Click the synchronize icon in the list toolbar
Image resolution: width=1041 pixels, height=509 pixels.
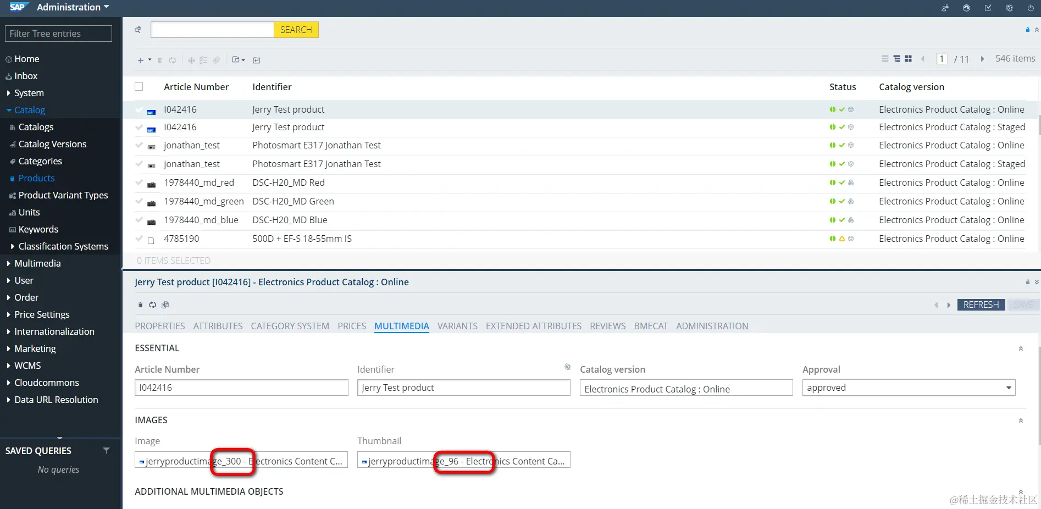173,60
